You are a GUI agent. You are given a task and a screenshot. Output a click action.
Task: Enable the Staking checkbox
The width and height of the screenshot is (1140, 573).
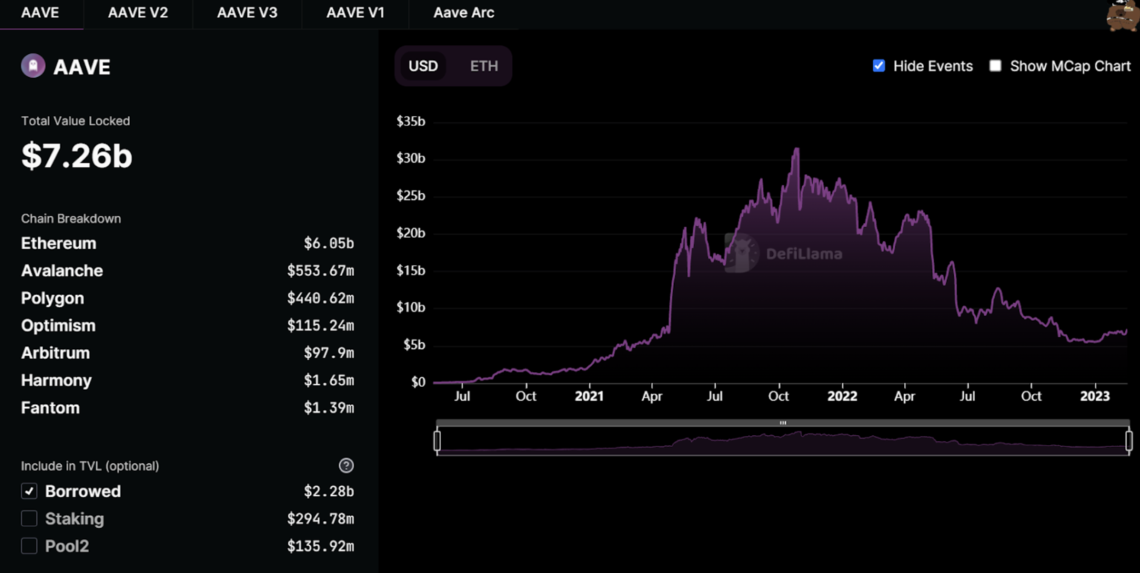(29, 518)
